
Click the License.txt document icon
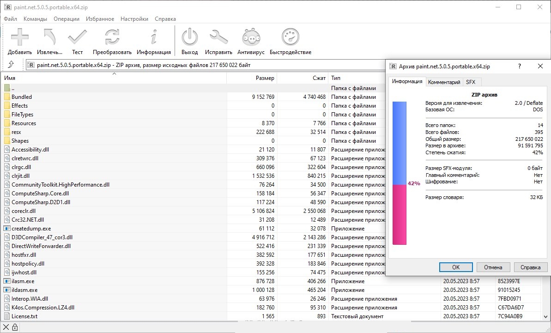7,316
